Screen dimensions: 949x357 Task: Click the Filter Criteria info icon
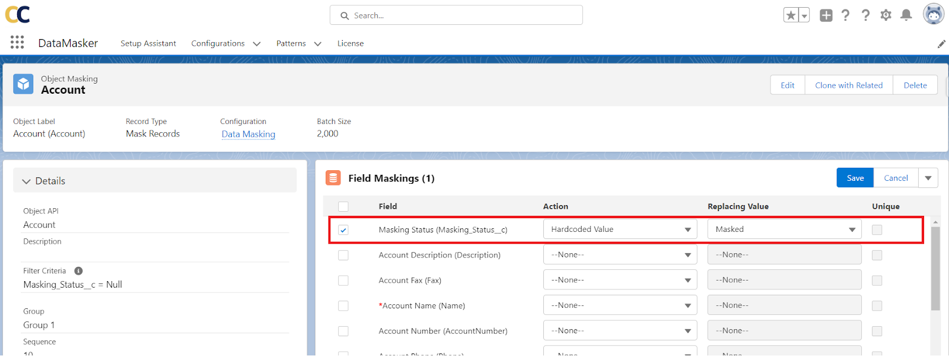78,271
